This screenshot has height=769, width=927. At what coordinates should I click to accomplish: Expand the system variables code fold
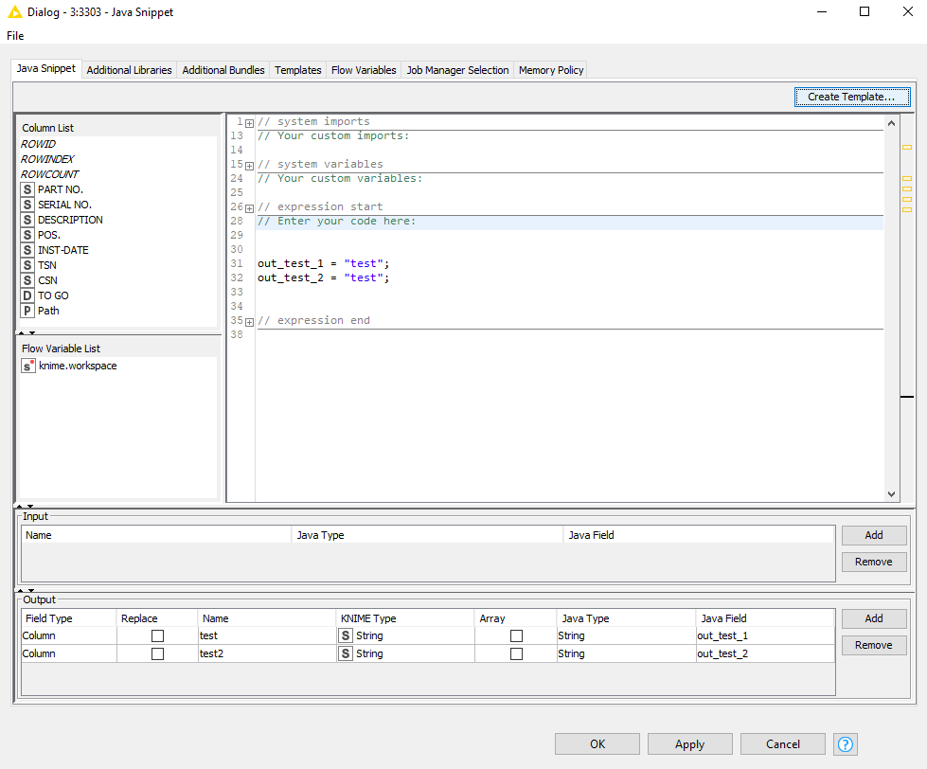(250, 165)
